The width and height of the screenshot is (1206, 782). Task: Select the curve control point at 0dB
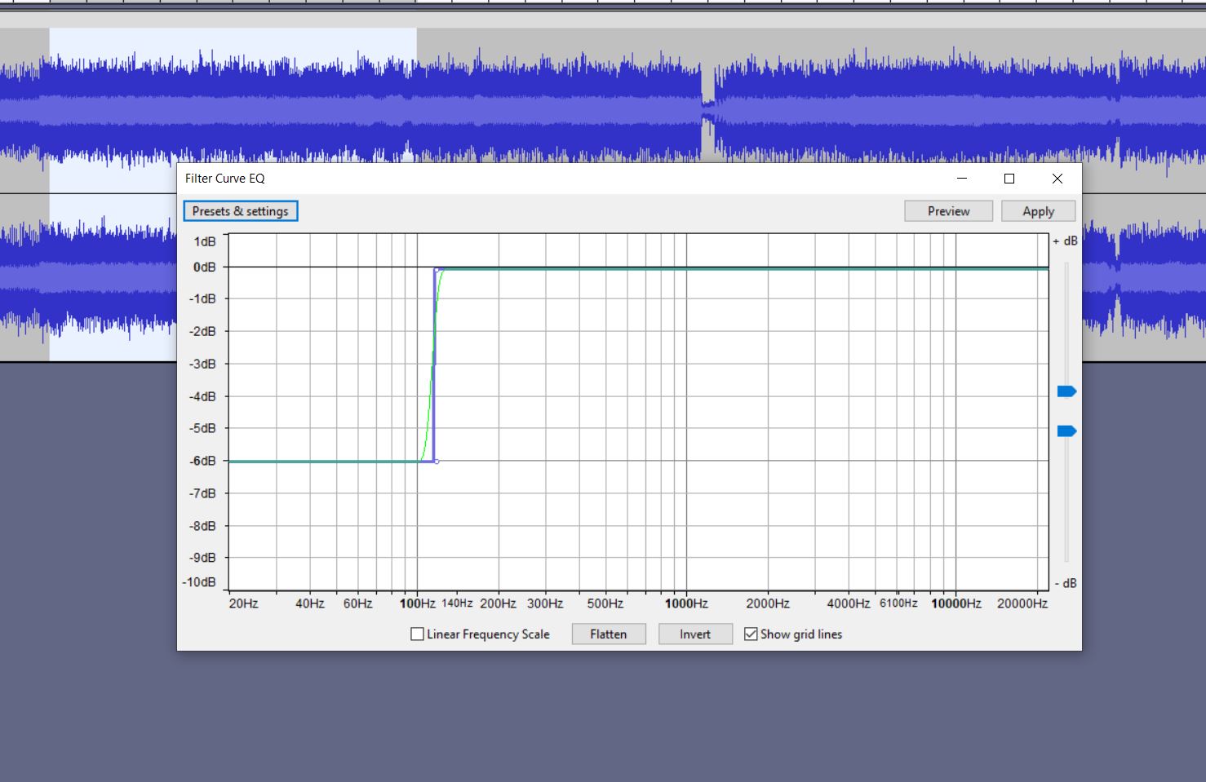(x=437, y=269)
